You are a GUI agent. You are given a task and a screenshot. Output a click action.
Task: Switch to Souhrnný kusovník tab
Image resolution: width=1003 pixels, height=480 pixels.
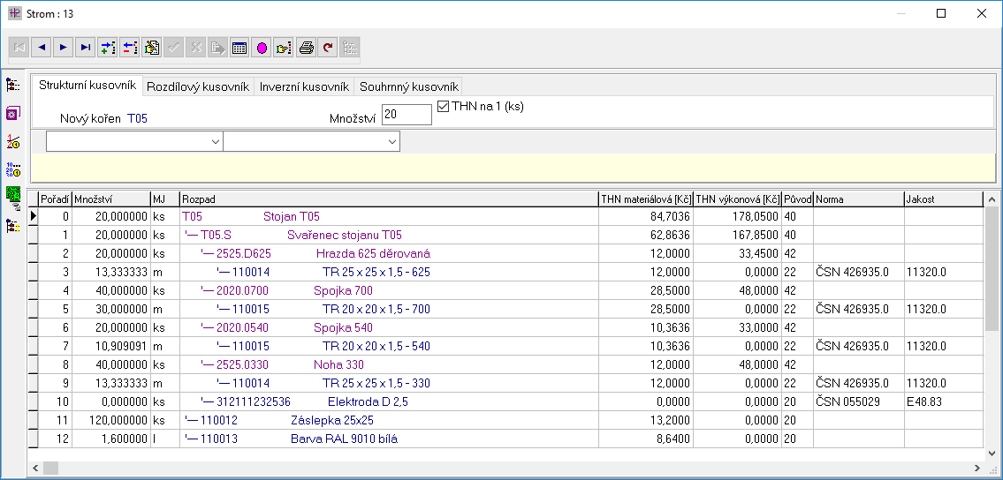(408, 86)
